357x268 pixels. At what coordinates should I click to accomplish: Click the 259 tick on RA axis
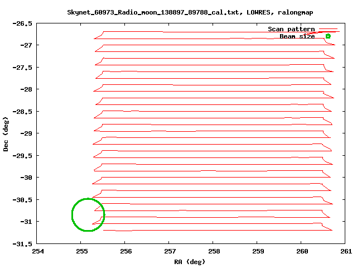[257, 251]
